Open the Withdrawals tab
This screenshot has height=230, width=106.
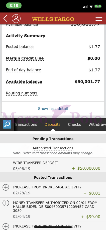pyautogui.click(x=97, y=124)
